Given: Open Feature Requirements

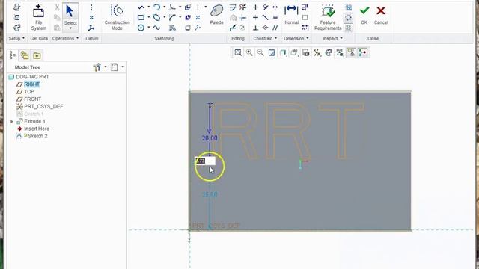Looking at the screenshot, I should [328, 17].
